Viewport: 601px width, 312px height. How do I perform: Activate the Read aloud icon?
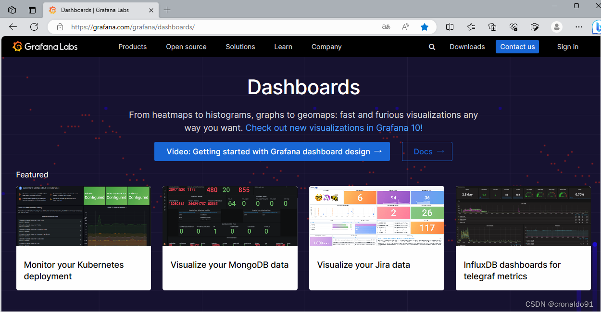[x=405, y=27]
